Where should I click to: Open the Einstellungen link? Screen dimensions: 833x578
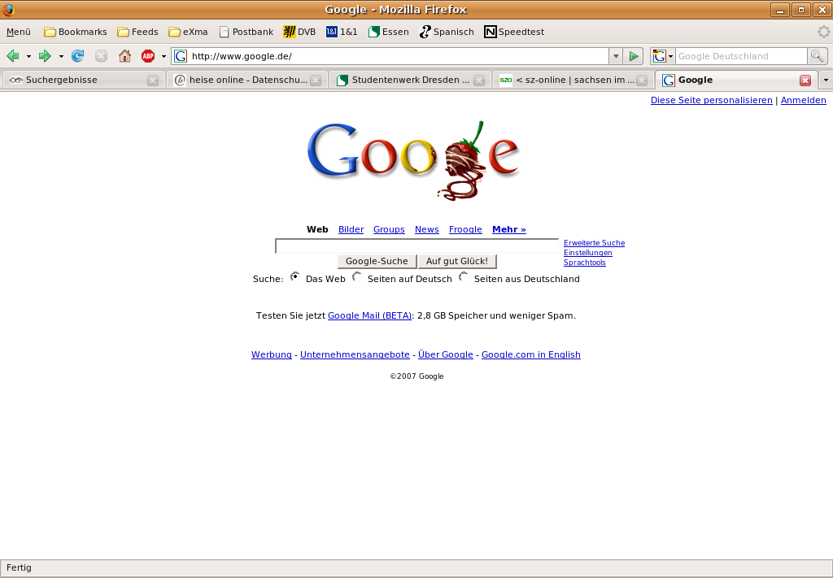coord(587,253)
